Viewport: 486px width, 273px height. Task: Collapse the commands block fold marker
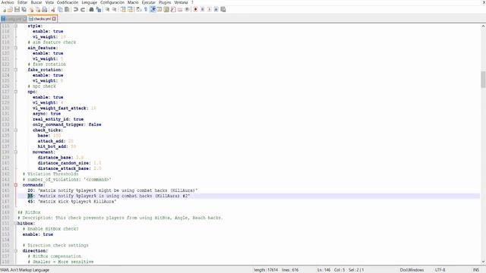click(x=15, y=185)
